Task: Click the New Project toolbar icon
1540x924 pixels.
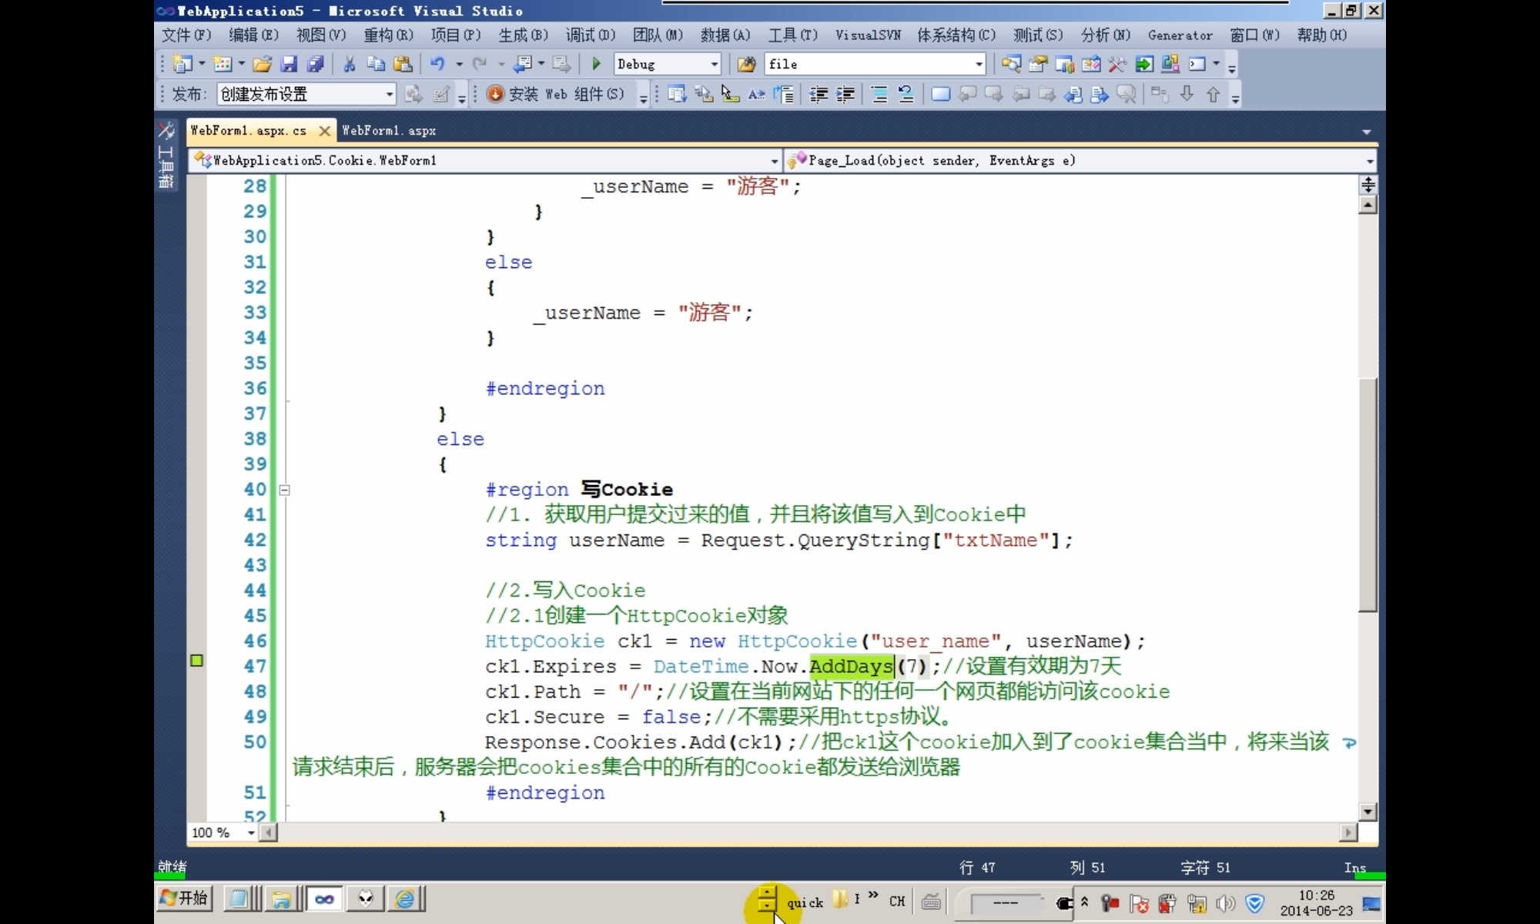Action: tap(182, 64)
